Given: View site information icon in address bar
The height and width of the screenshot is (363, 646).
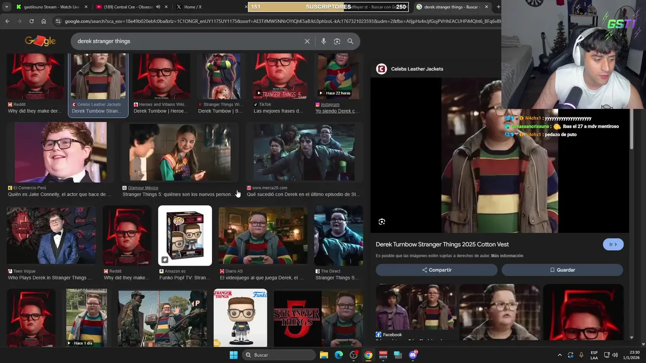Looking at the screenshot, I should click(x=58, y=21).
